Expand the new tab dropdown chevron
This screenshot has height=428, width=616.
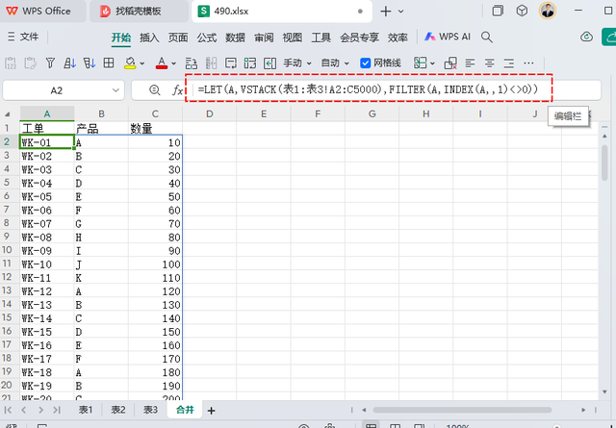pyautogui.click(x=400, y=12)
